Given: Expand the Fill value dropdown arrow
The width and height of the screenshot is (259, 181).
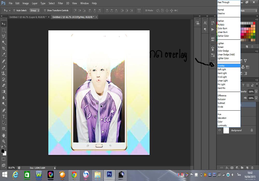Looking at the screenshot, I should [x=256, y=98].
